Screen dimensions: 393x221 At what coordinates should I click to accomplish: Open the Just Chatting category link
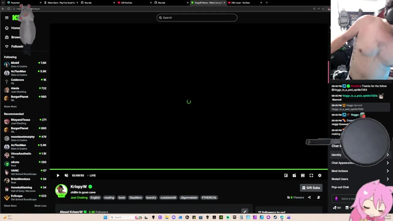[79, 198]
